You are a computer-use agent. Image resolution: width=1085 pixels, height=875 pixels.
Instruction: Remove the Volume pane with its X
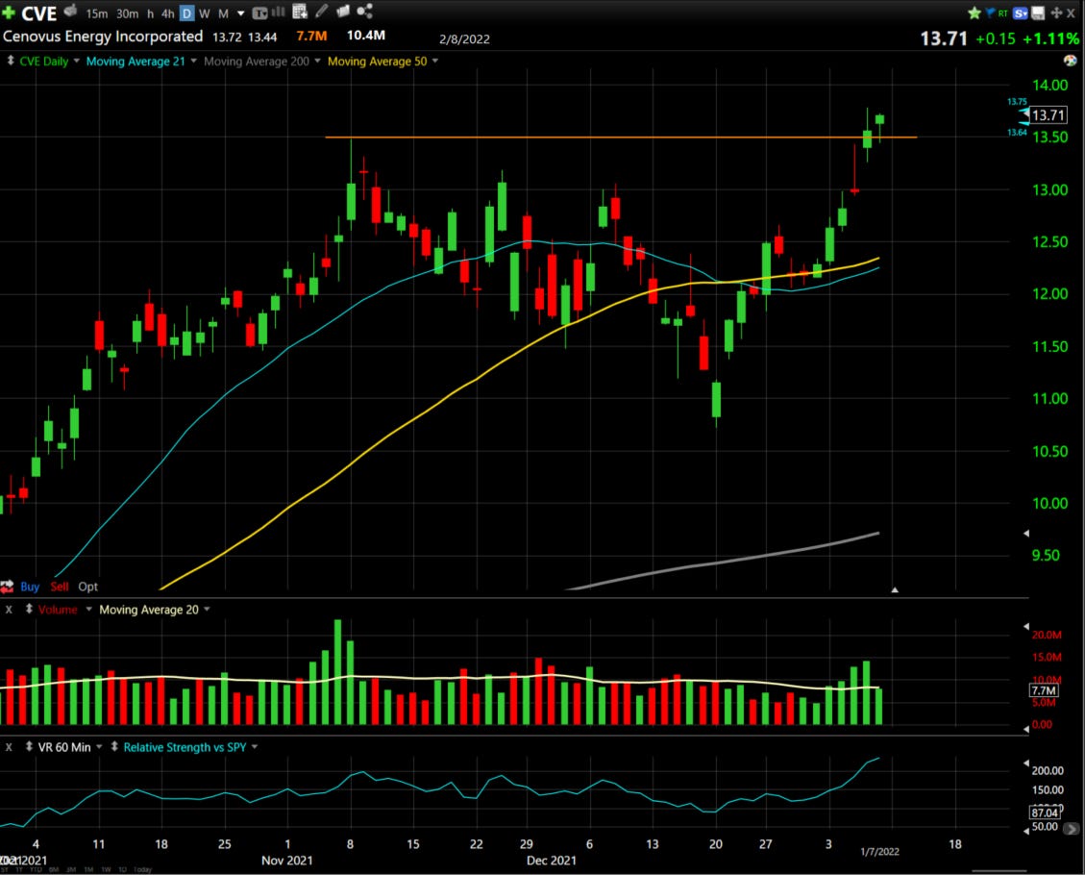(9, 610)
